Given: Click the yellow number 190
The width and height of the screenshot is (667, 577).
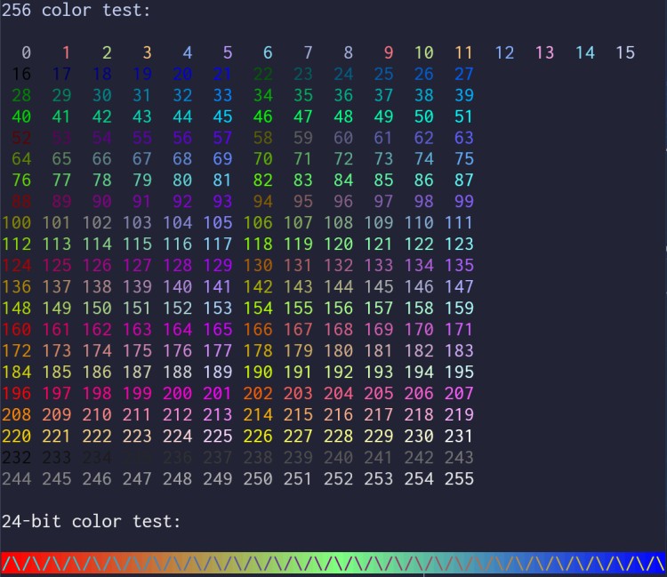Looking at the screenshot, I should 258,372.
